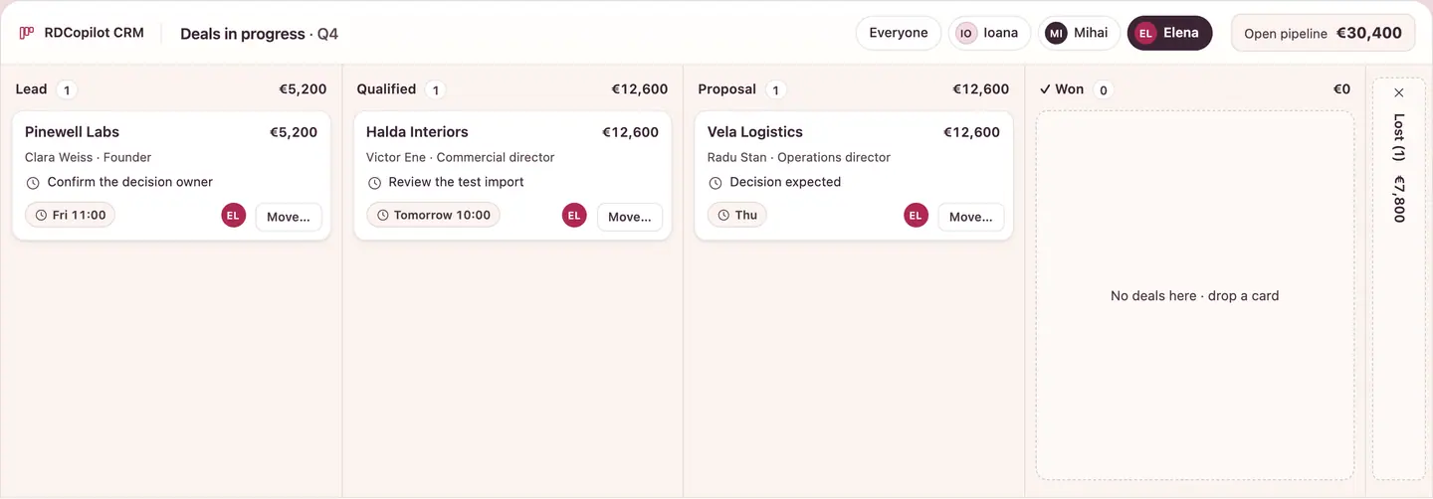Click the No deals here drop zone
Viewport: 1433px width, 499px height.
coord(1194,295)
